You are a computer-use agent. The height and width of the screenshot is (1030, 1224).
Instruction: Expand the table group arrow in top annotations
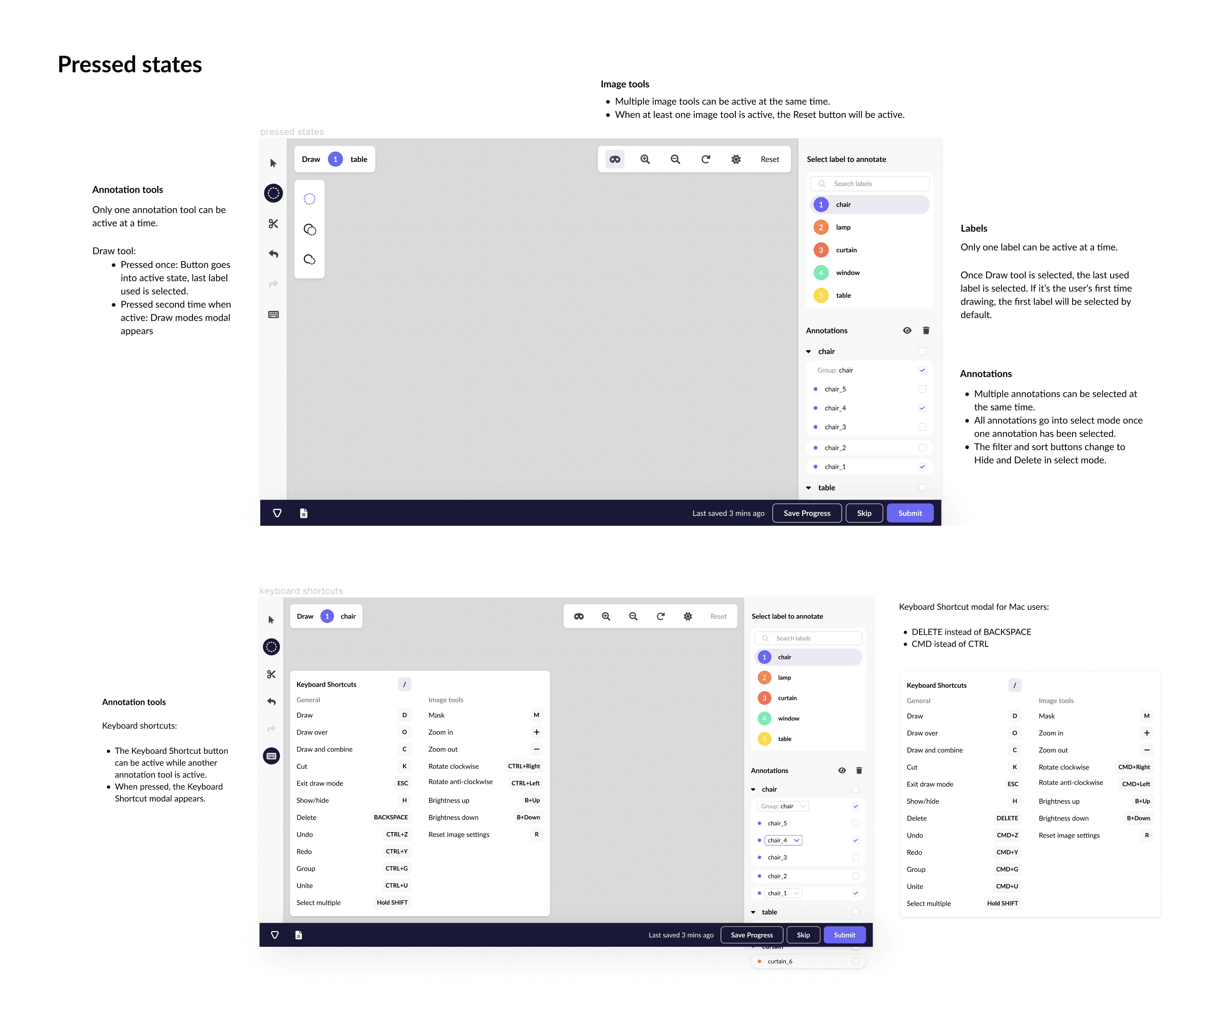pyautogui.click(x=809, y=488)
